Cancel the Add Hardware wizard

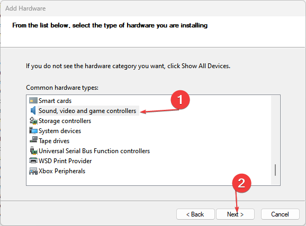(x=280, y=214)
